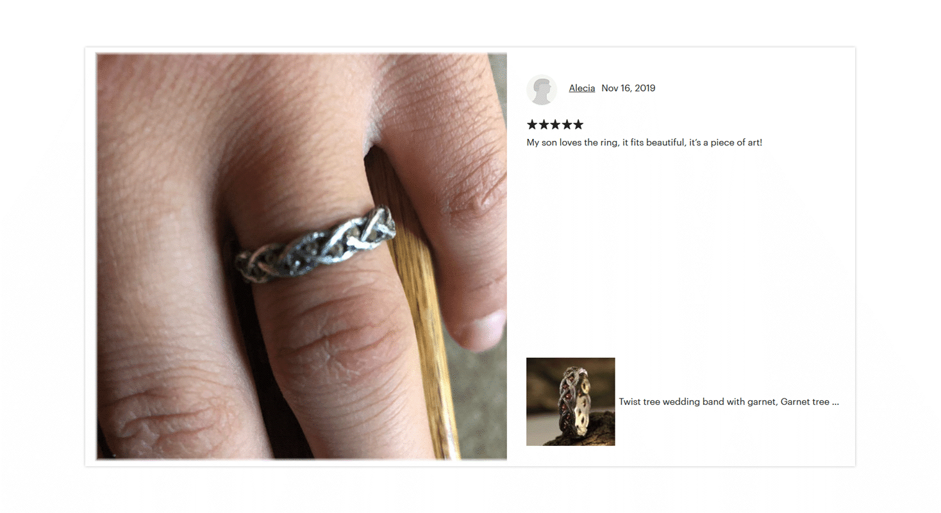Select the third rating star
This screenshot has height=513, width=941.
coord(555,124)
